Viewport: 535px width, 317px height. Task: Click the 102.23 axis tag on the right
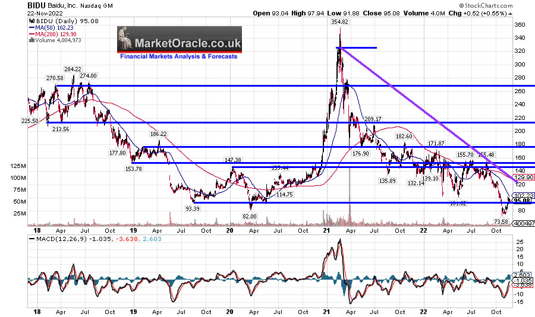[x=522, y=195]
